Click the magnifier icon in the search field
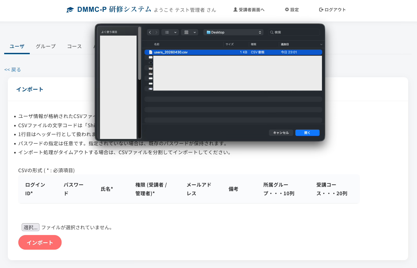Screen dimensions: 417x268 (272, 32)
